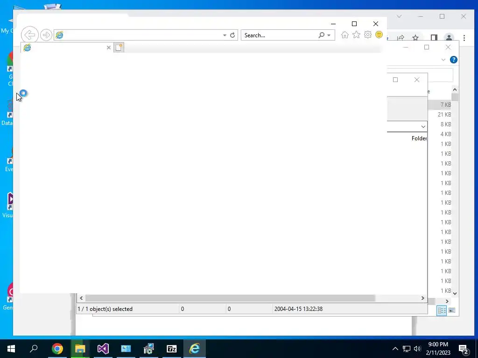Open the network tray icon

tap(407, 349)
